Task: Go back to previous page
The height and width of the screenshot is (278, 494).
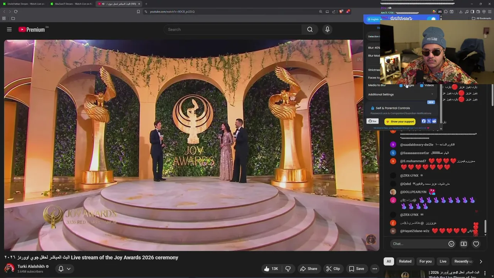Action: coord(5,12)
